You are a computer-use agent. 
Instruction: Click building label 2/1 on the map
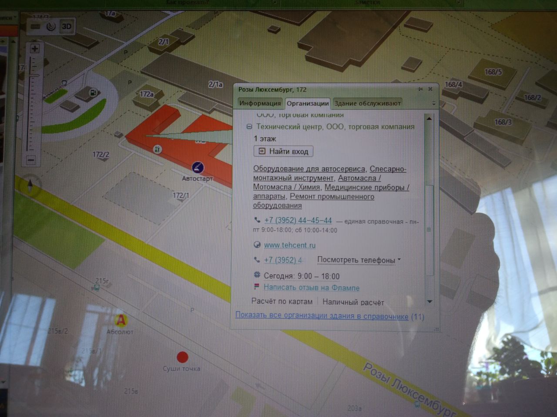[164, 42]
